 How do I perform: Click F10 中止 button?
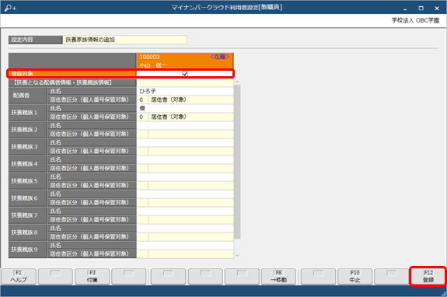[355, 277]
